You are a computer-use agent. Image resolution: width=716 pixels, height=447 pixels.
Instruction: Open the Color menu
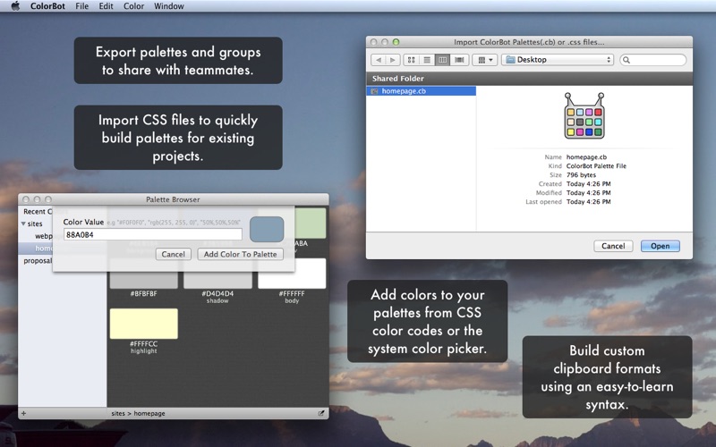[x=133, y=6]
